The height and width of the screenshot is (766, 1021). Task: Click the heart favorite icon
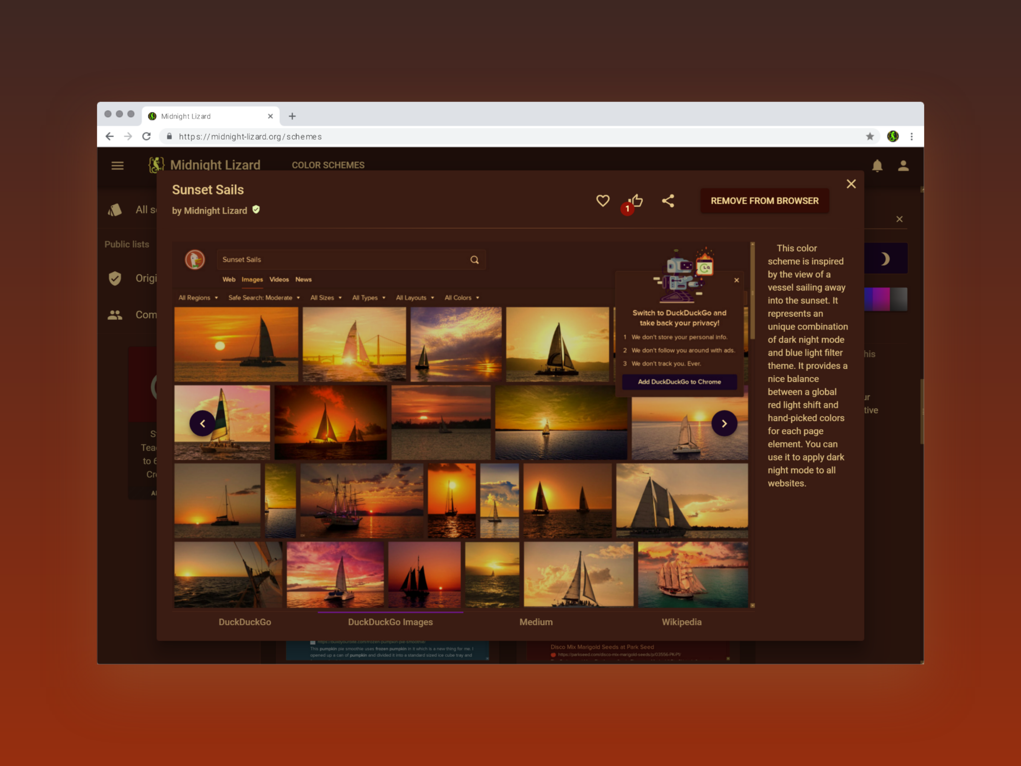click(x=602, y=201)
